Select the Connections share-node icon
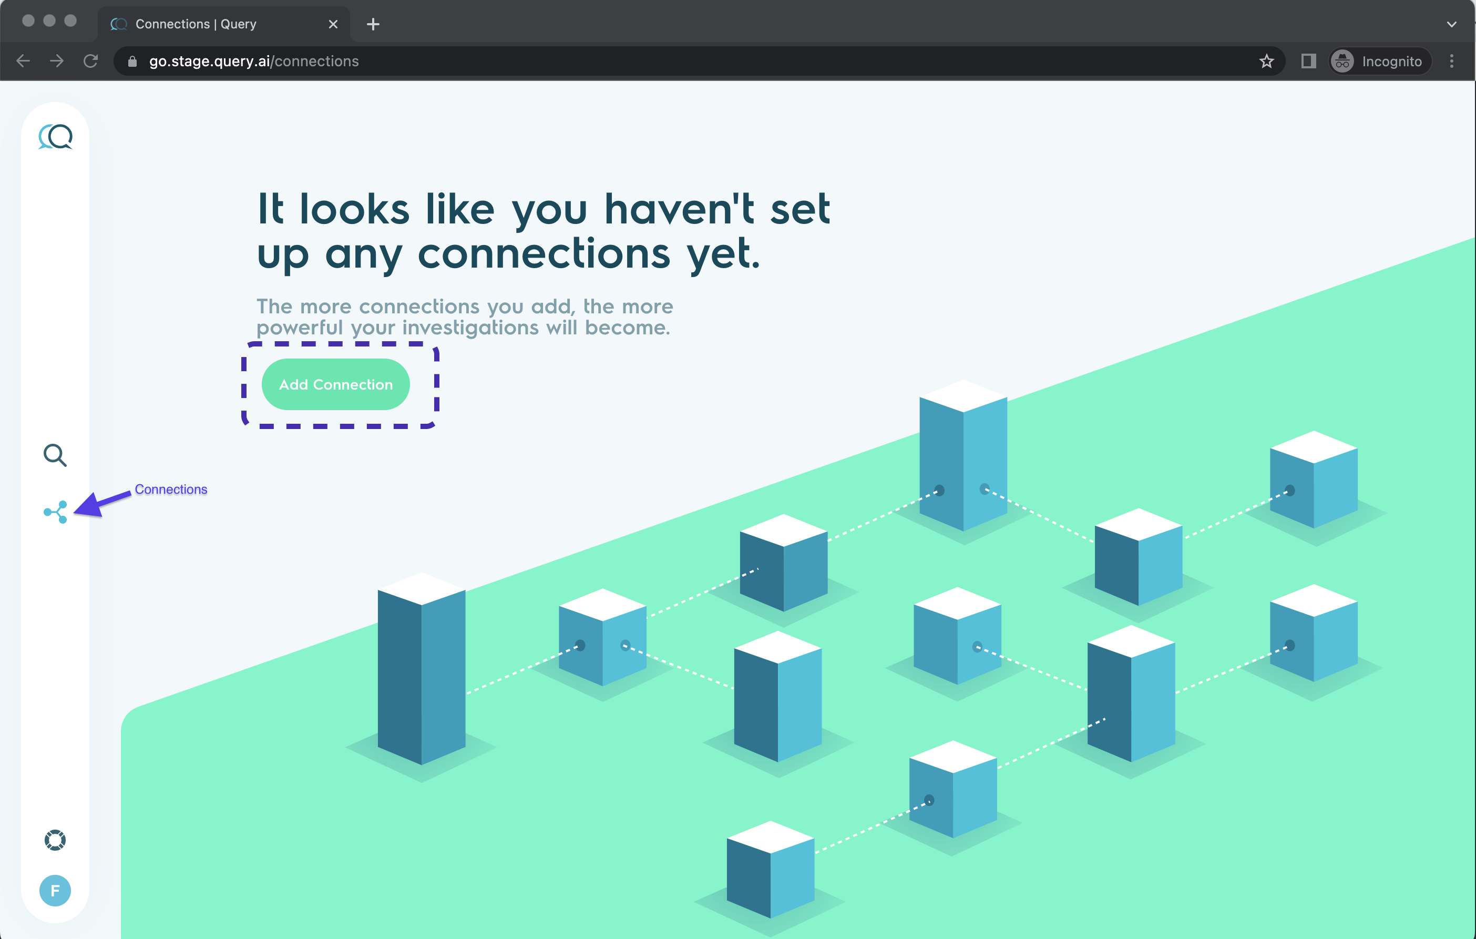This screenshot has height=939, width=1476. point(55,512)
